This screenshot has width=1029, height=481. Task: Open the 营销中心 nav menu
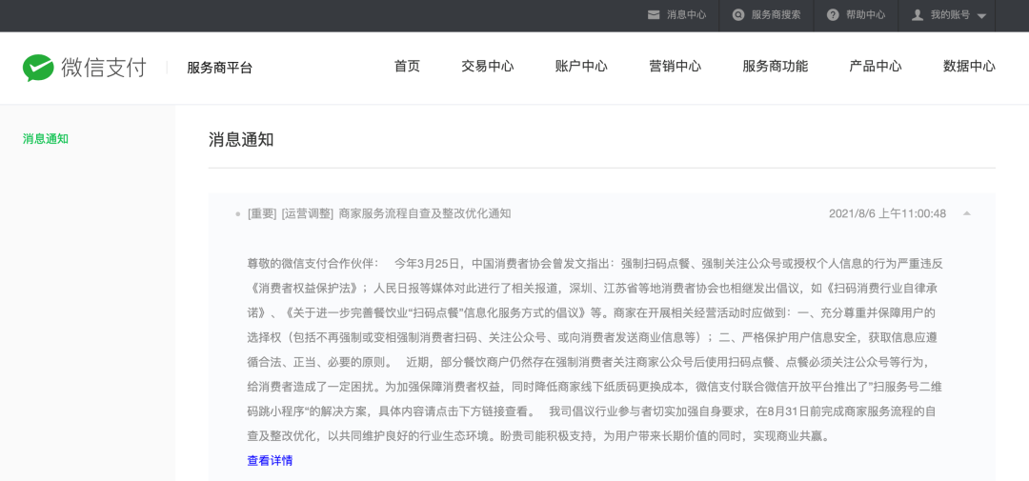(x=676, y=67)
